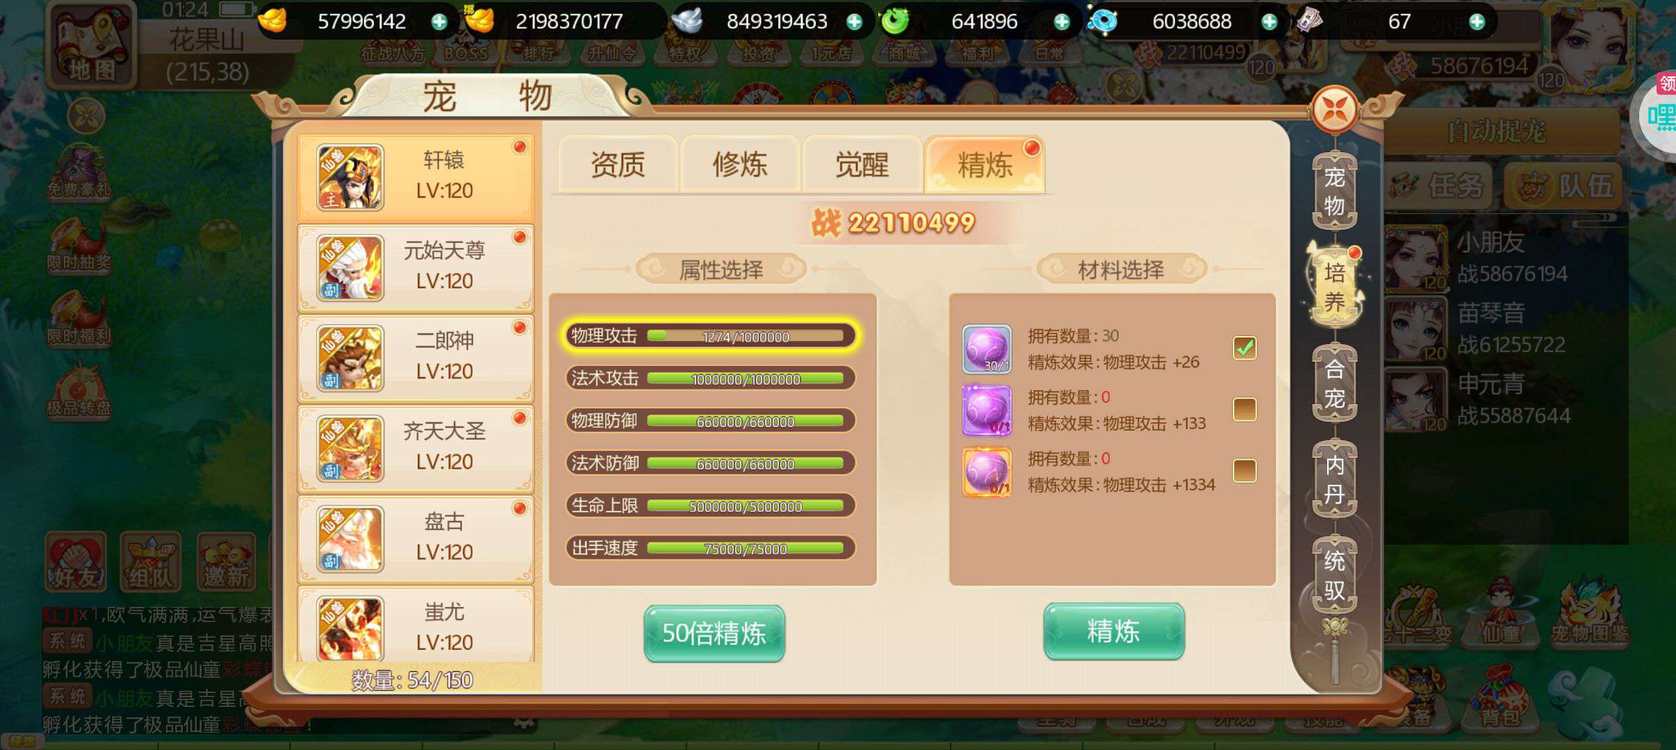Pick the 二郎神 pet from list
1676x750 pixels.
tap(416, 358)
